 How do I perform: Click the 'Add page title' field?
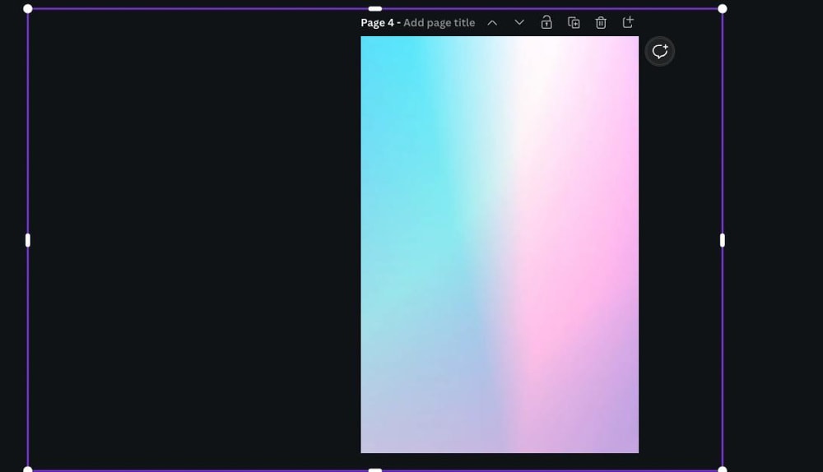(439, 22)
